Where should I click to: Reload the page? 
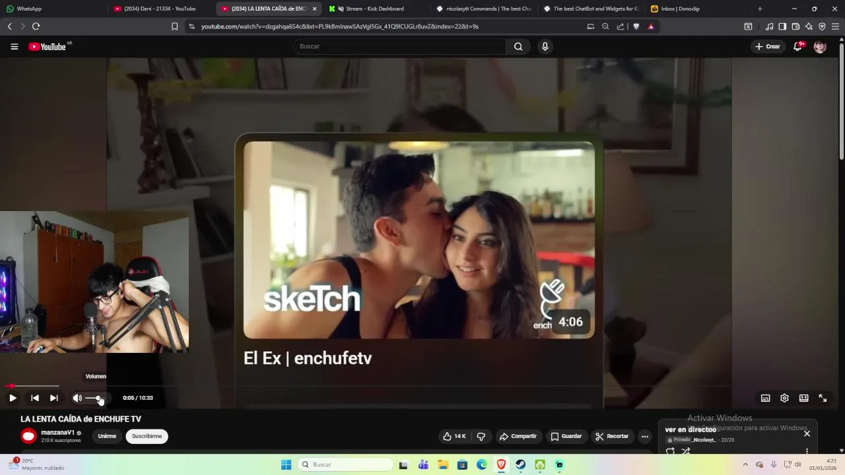click(x=36, y=26)
